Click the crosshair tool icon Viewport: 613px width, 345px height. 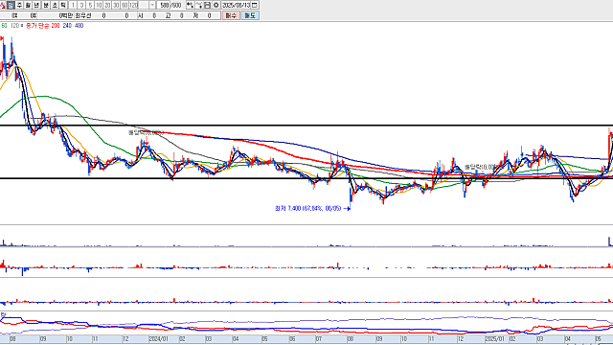190,5
